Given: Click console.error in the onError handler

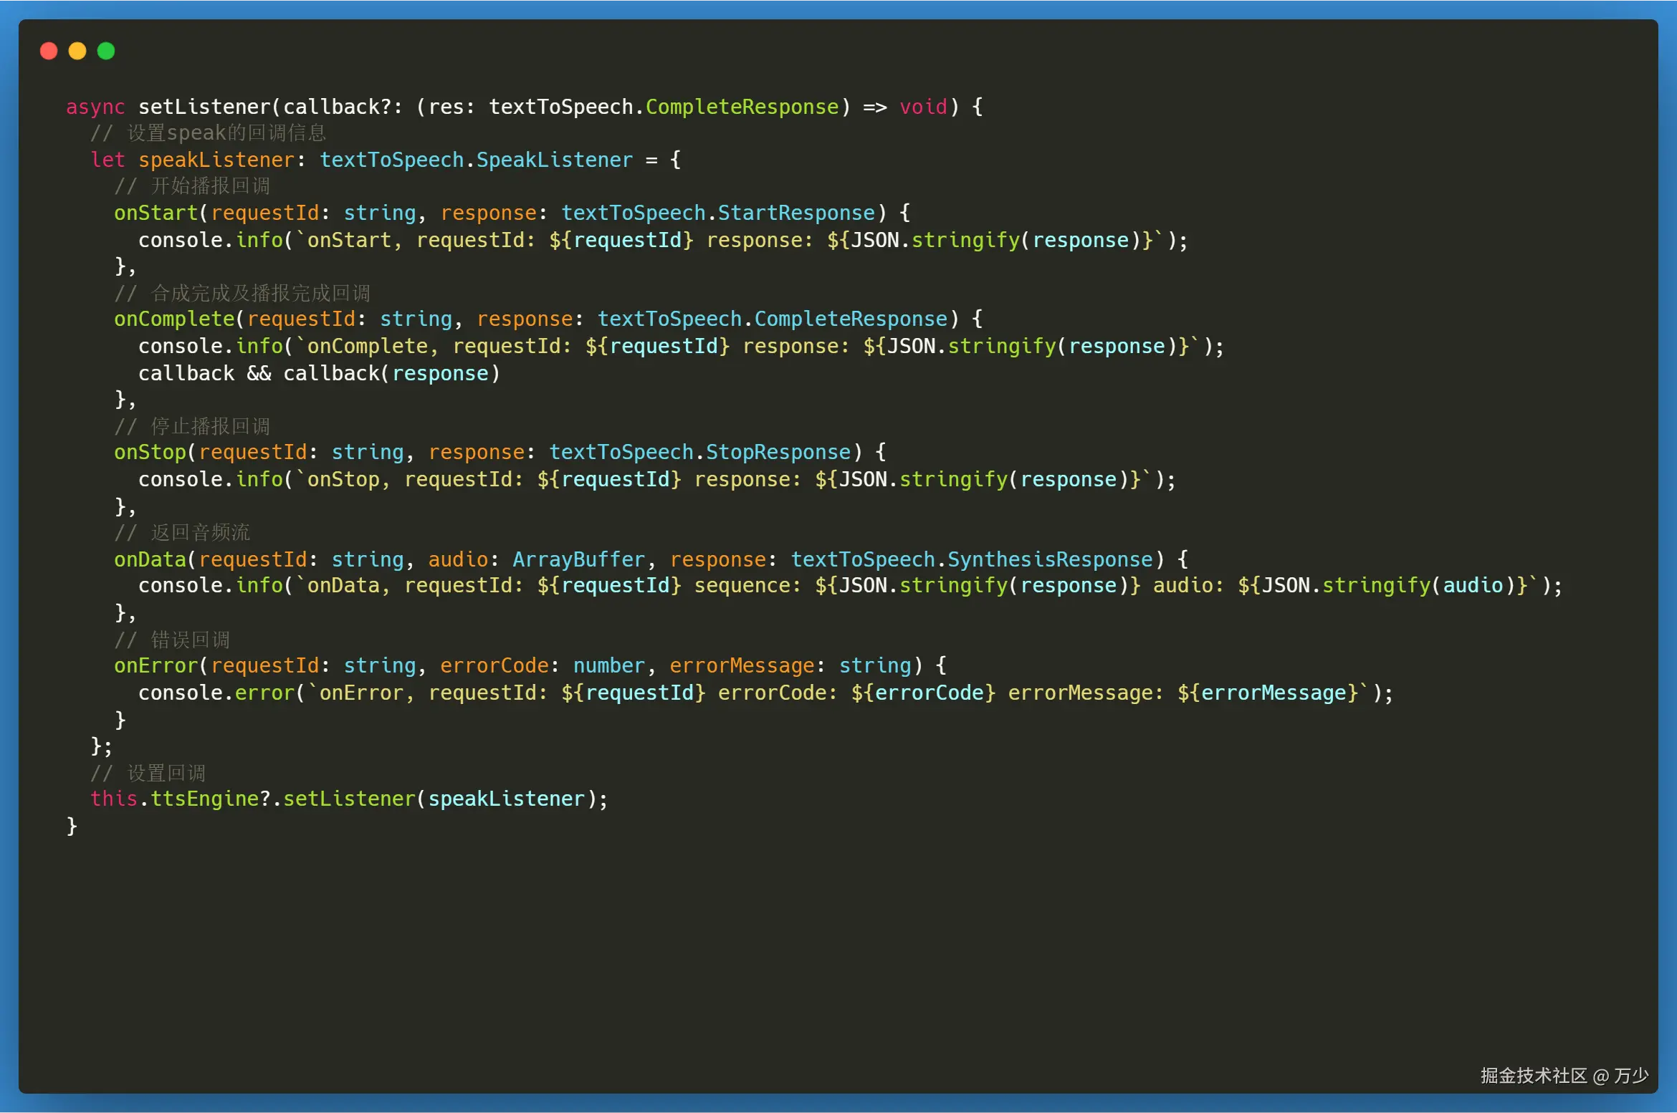Looking at the screenshot, I should tap(216, 693).
